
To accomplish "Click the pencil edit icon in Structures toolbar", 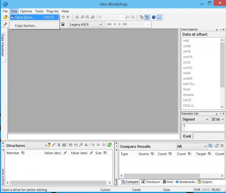I will point(53,145).
